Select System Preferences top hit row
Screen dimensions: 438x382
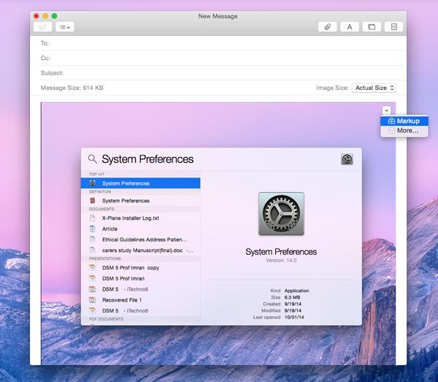(140, 183)
